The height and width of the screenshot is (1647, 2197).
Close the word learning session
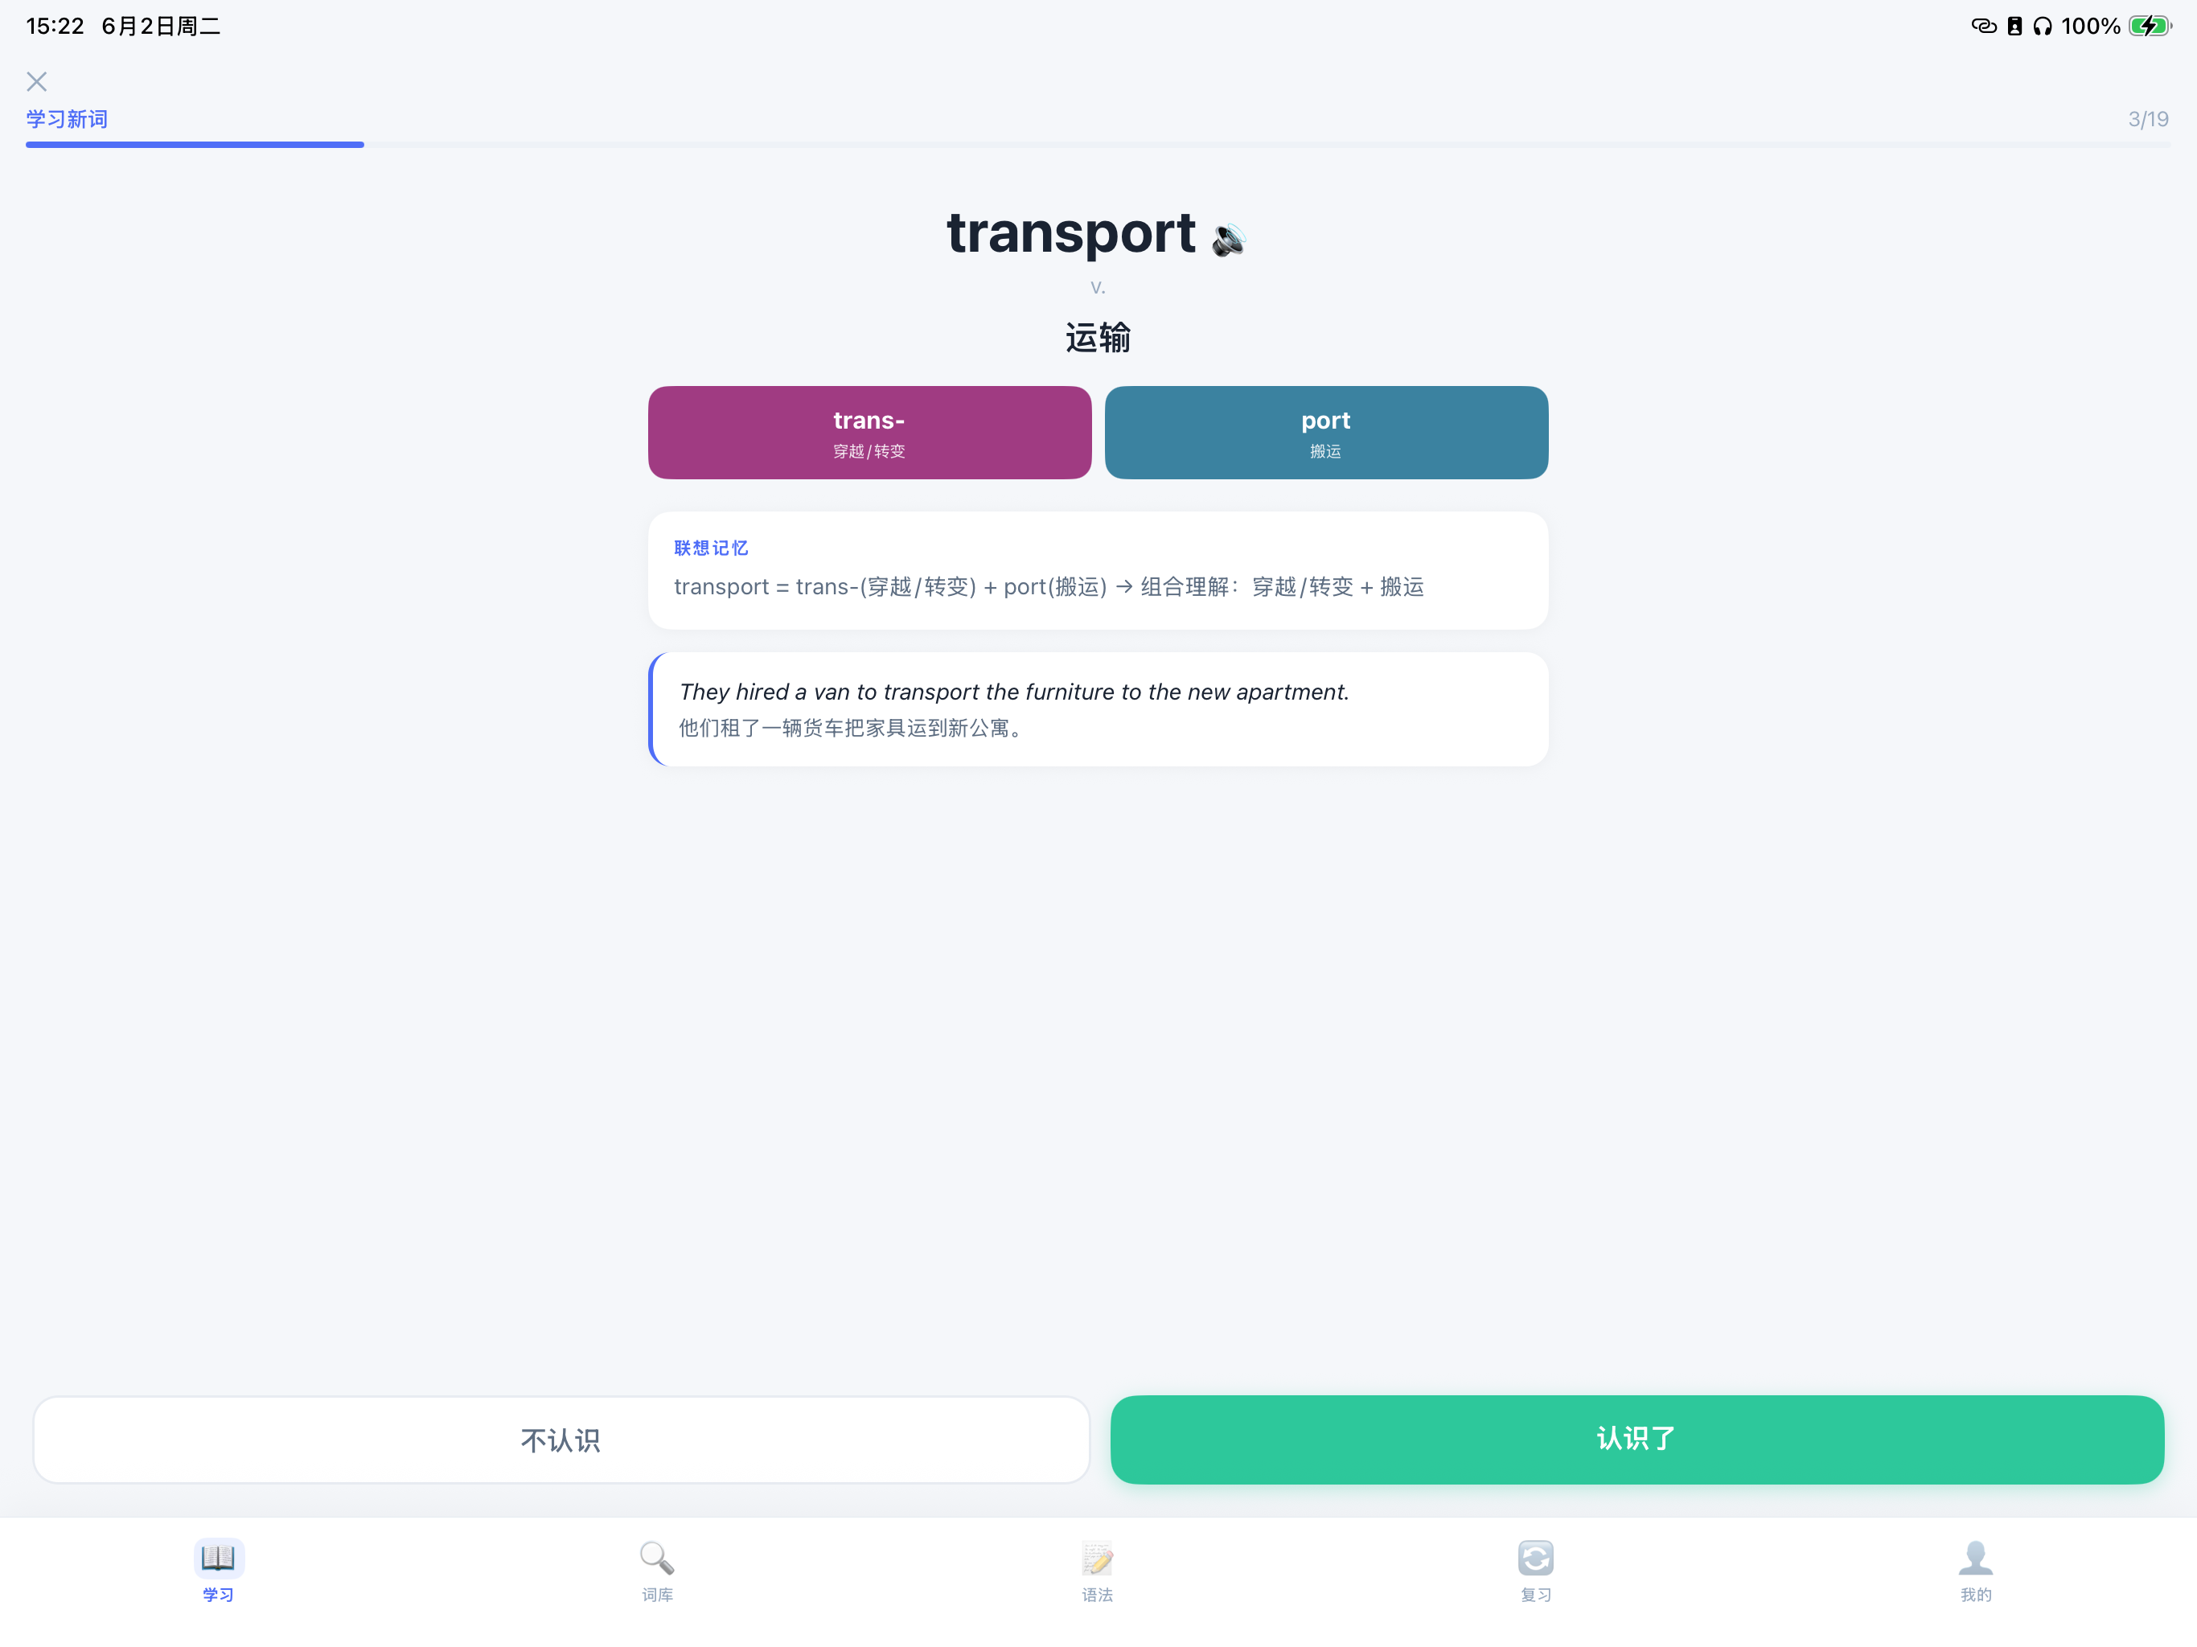point(37,81)
